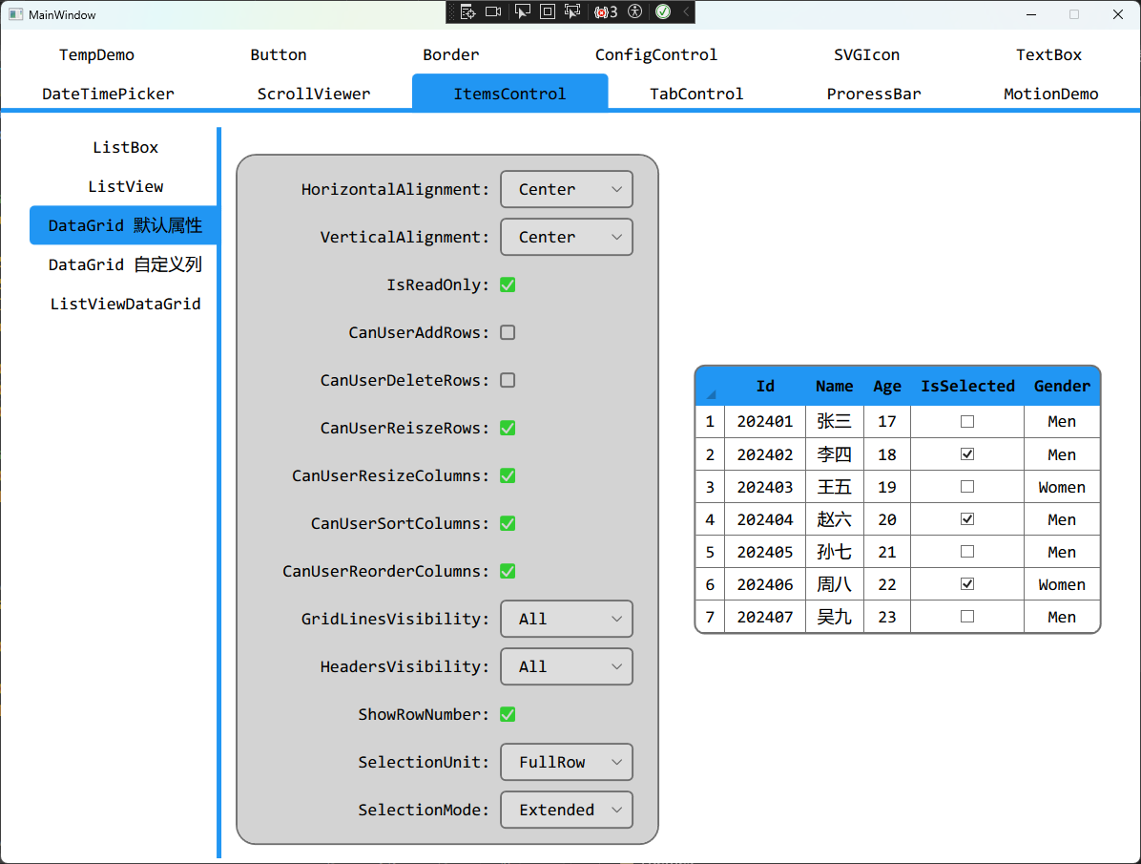The width and height of the screenshot is (1141, 864).
Task: Open DataGrid 自定义列 side item
Action: pos(125,264)
